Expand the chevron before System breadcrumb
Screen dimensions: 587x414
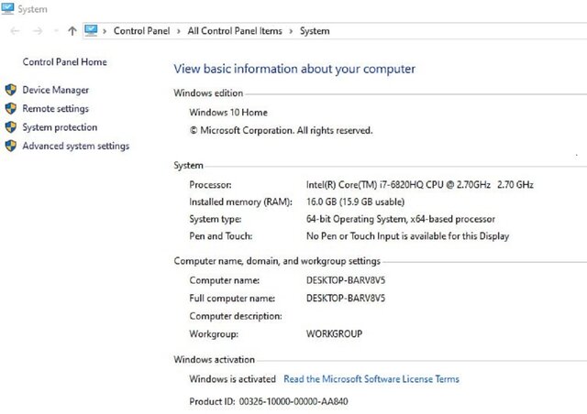point(291,31)
